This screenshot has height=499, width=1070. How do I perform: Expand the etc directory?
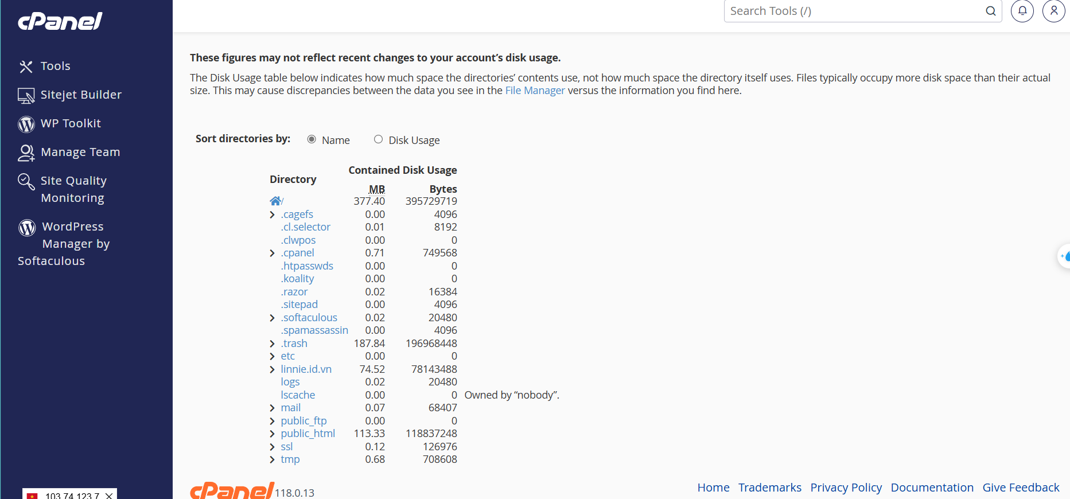pos(273,356)
